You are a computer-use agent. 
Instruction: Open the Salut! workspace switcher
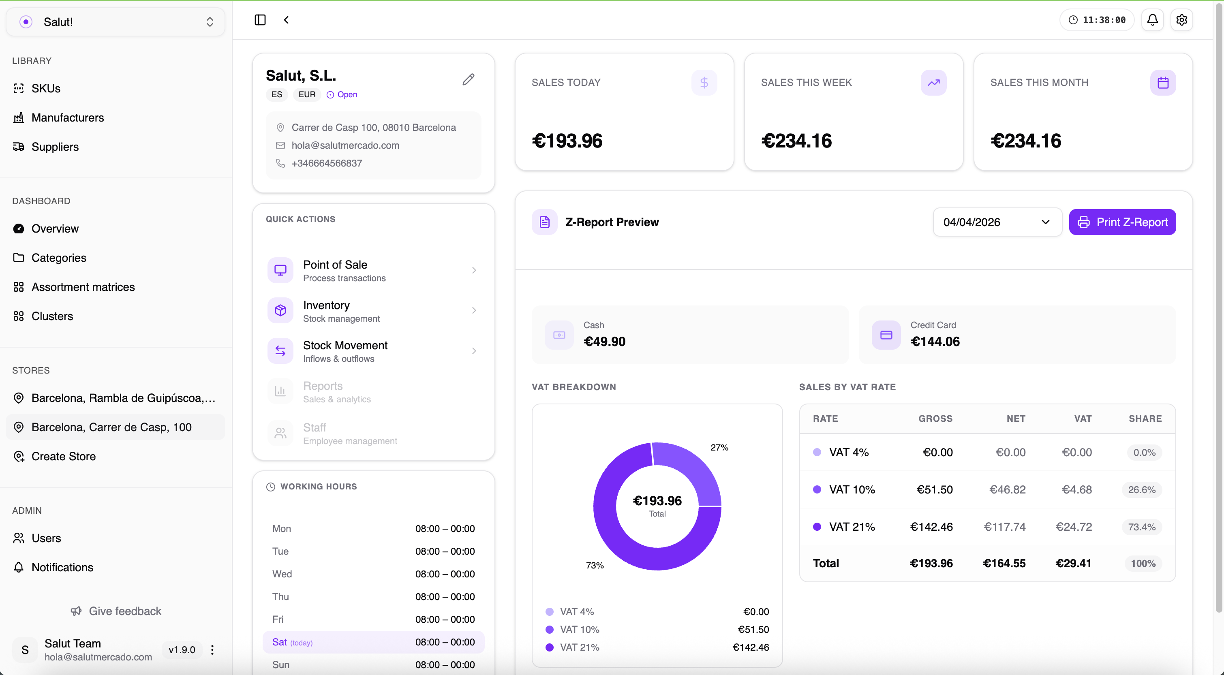tap(115, 22)
